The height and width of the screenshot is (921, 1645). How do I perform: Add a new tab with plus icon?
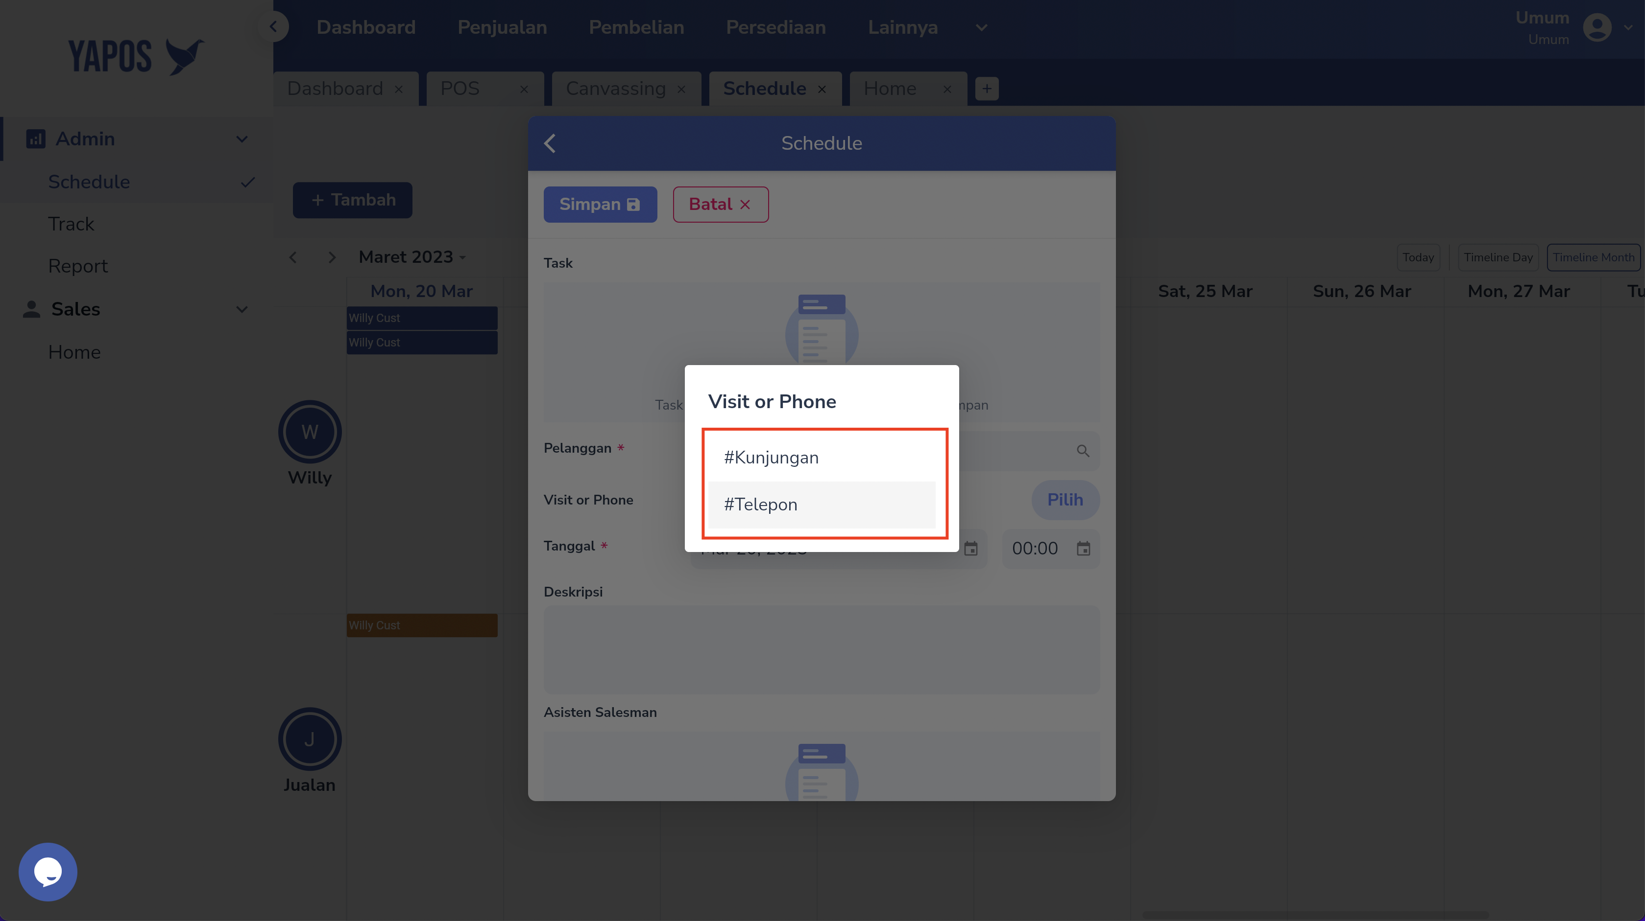point(987,89)
